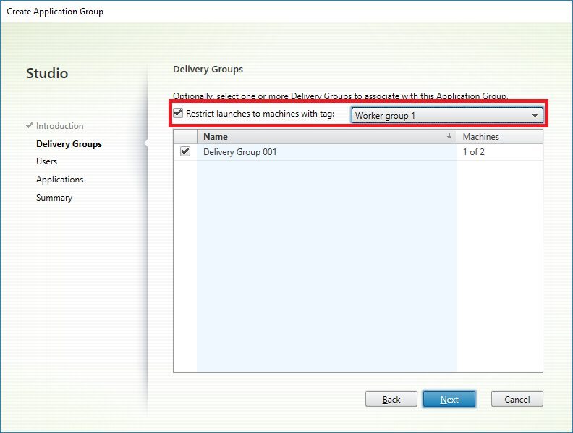Viewport: 573px width, 433px height.
Task: Go to the Introduction wizard step
Action: (x=59, y=126)
